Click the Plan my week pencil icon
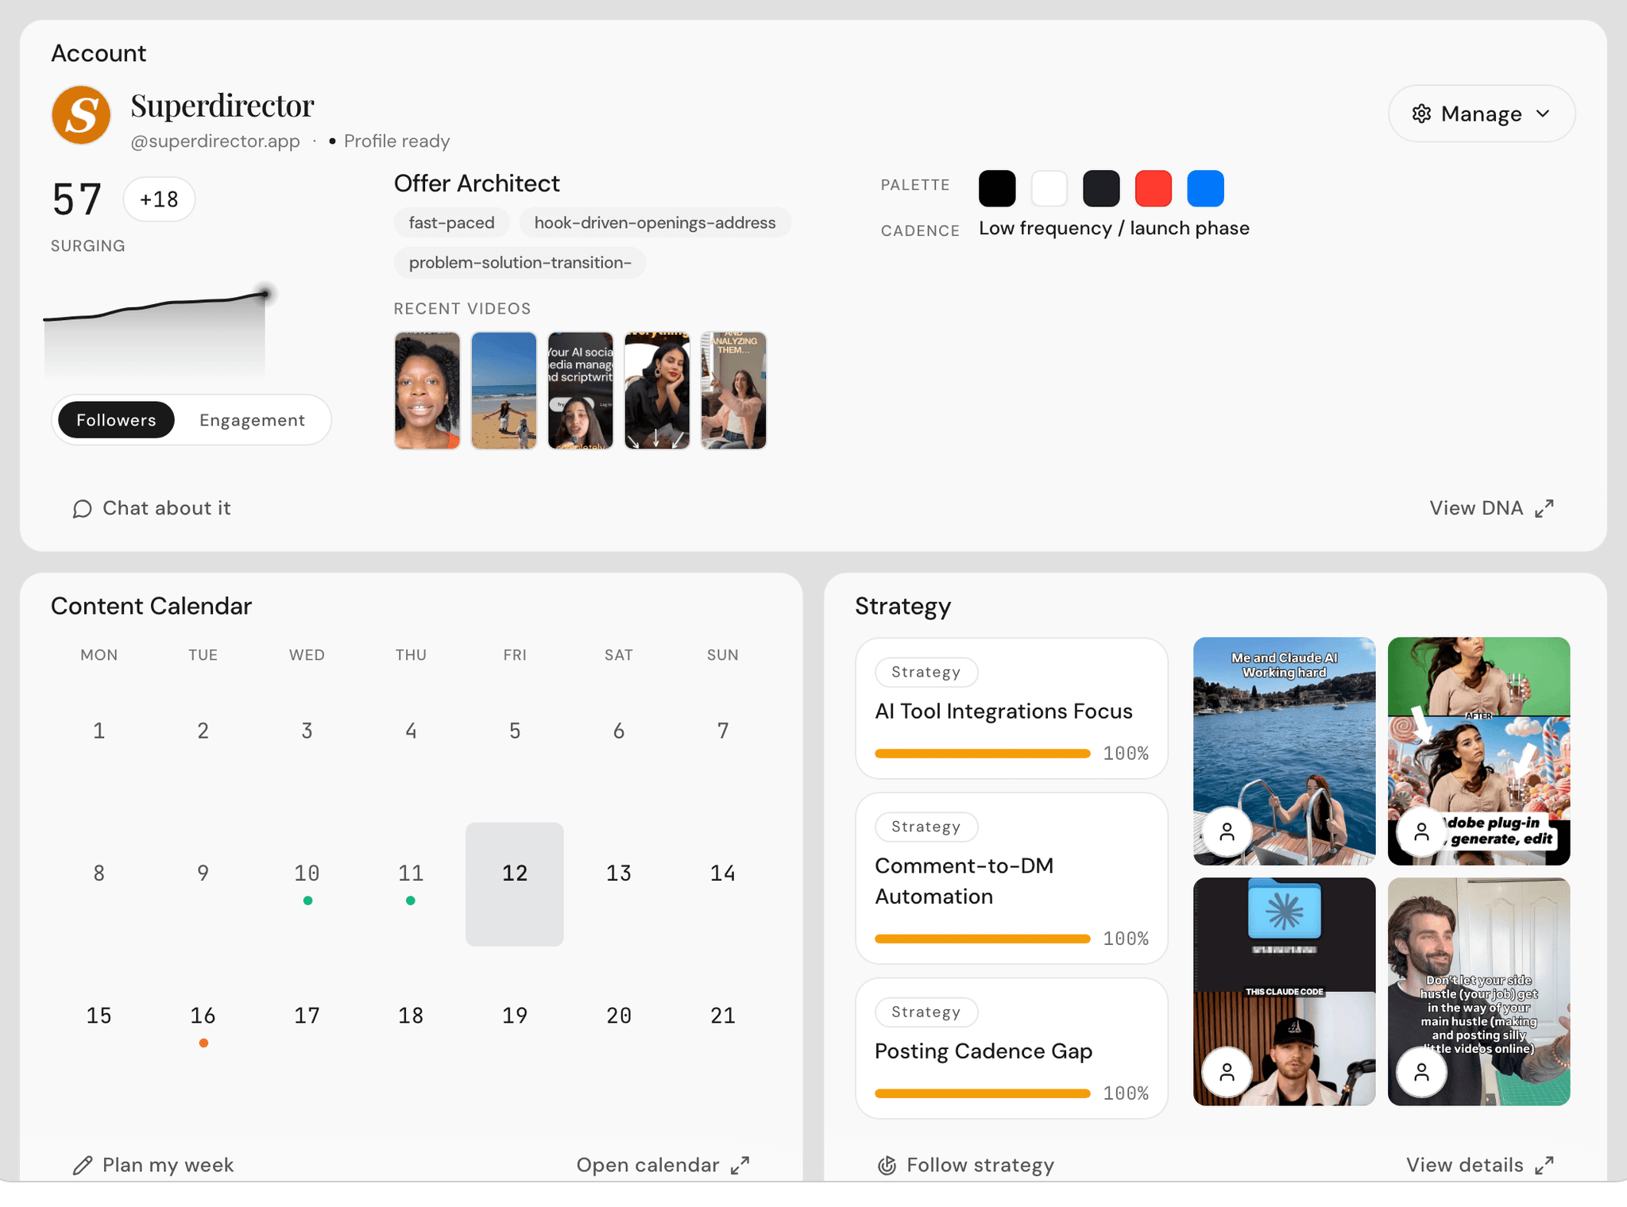 tap(83, 1165)
